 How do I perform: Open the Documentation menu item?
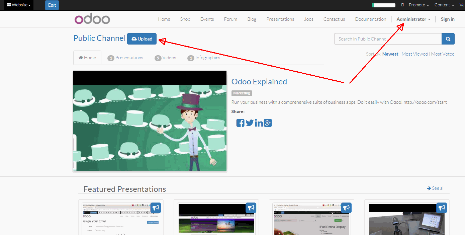[371, 19]
